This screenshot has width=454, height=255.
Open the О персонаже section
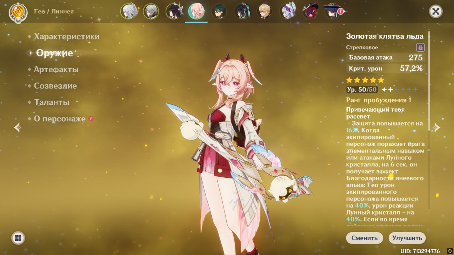pos(59,119)
